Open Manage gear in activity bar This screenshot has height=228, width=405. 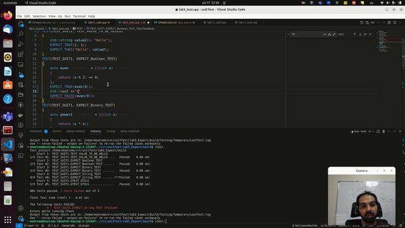click(x=21, y=218)
